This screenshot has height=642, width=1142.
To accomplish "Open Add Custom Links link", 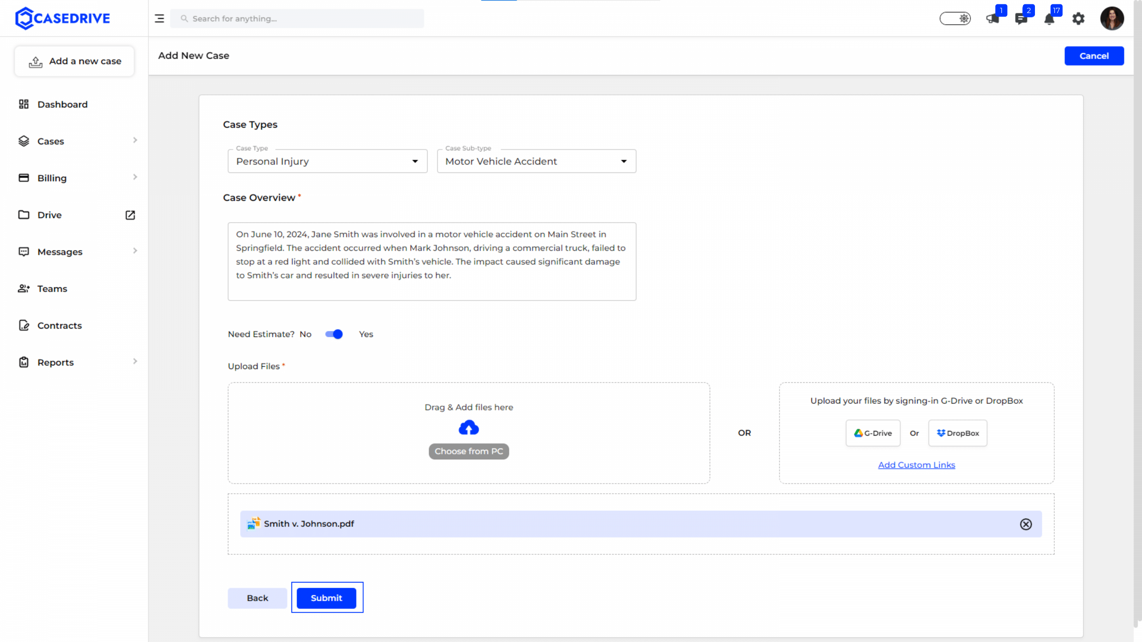I will 916,465.
